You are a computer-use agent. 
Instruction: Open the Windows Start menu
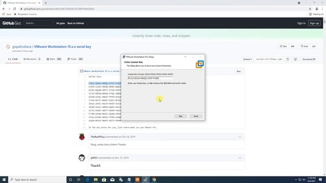click(x=4, y=179)
